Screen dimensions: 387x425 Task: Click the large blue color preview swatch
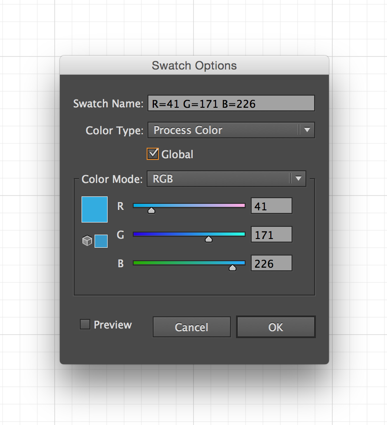point(95,209)
